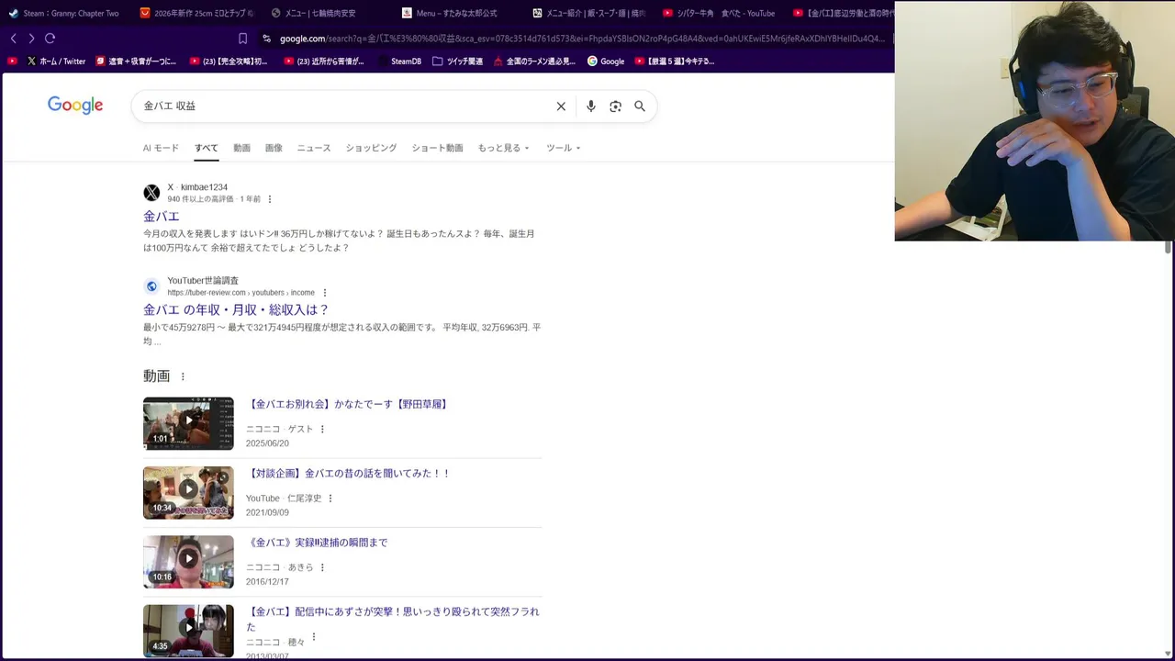Image resolution: width=1175 pixels, height=661 pixels.
Task: Switch to the Steam Granny: Chapter Two tab
Action: [66, 13]
